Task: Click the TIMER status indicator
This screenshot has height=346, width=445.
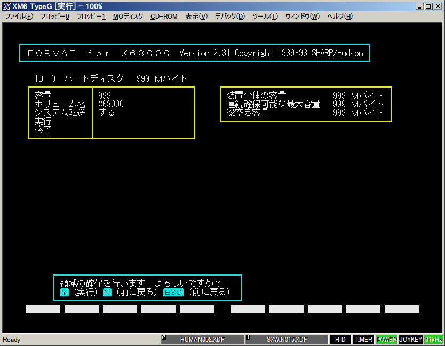Action: click(x=363, y=340)
